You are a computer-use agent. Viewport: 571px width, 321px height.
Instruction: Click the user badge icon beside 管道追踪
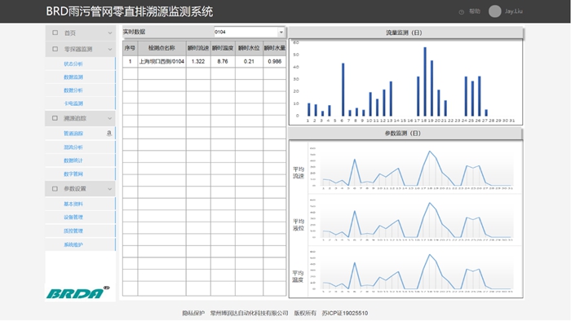(x=108, y=134)
